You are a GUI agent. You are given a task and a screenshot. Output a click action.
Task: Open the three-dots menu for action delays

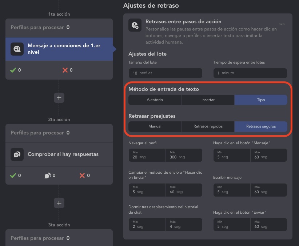pyautogui.click(x=282, y=24)
